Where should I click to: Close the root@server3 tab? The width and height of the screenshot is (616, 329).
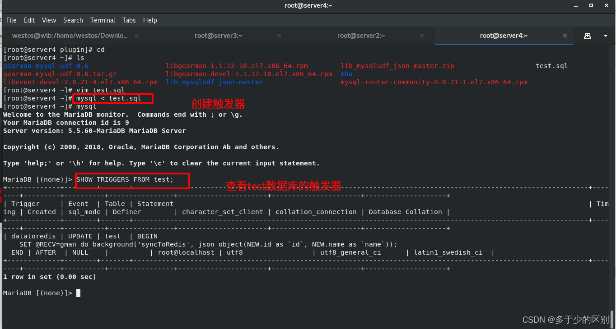click(279, 36)
